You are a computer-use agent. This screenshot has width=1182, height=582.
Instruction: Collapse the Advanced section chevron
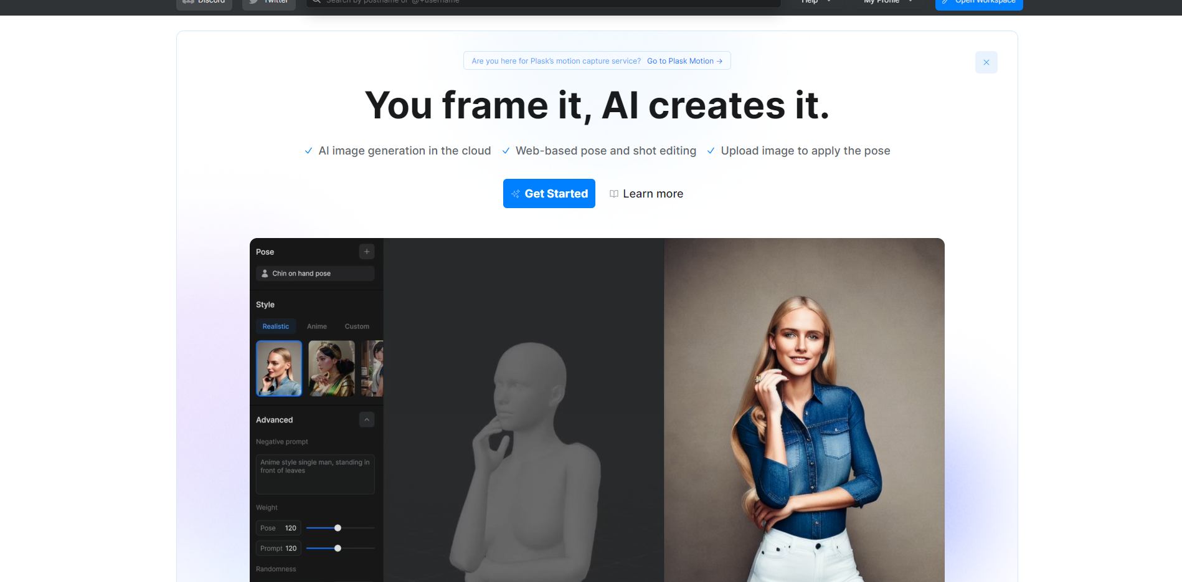tap(367, 420)
